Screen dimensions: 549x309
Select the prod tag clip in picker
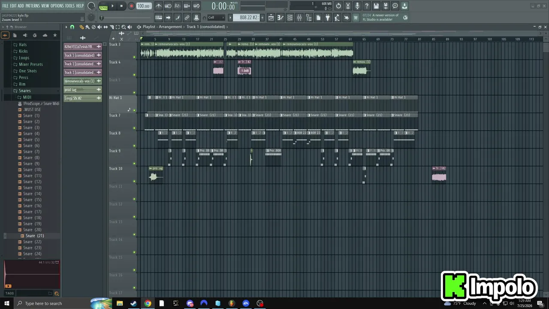[83, 90]
